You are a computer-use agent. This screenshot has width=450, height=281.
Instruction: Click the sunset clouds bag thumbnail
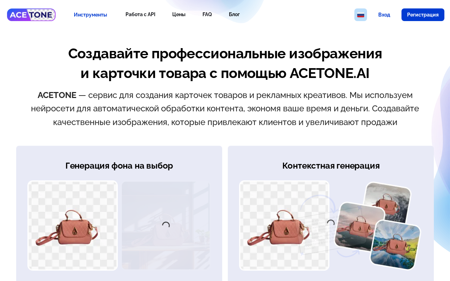359,227
